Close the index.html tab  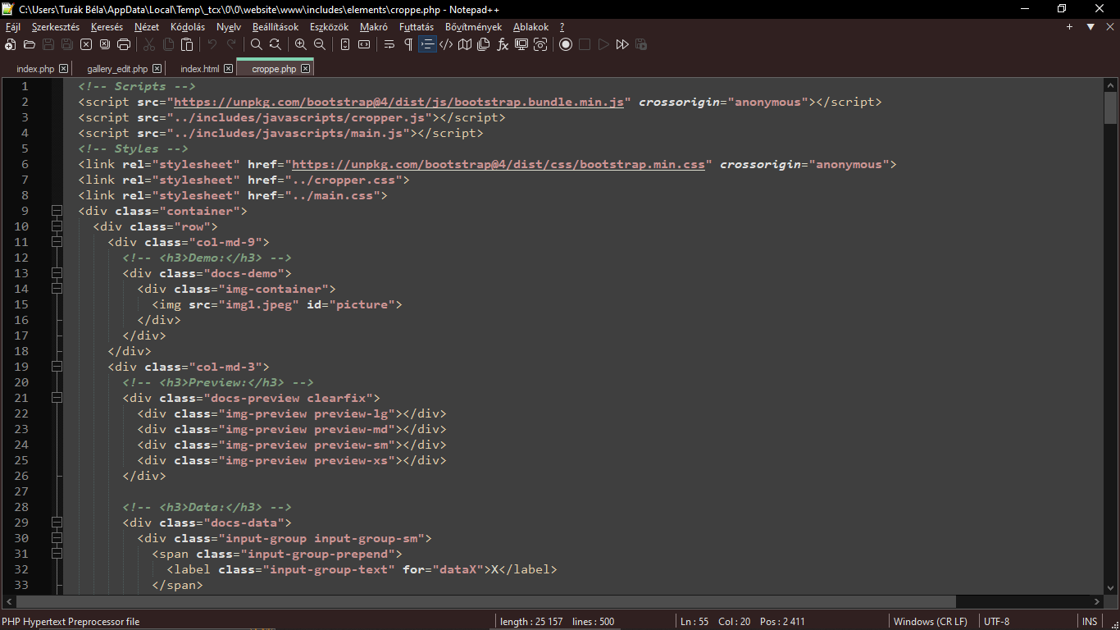[227, 68]
